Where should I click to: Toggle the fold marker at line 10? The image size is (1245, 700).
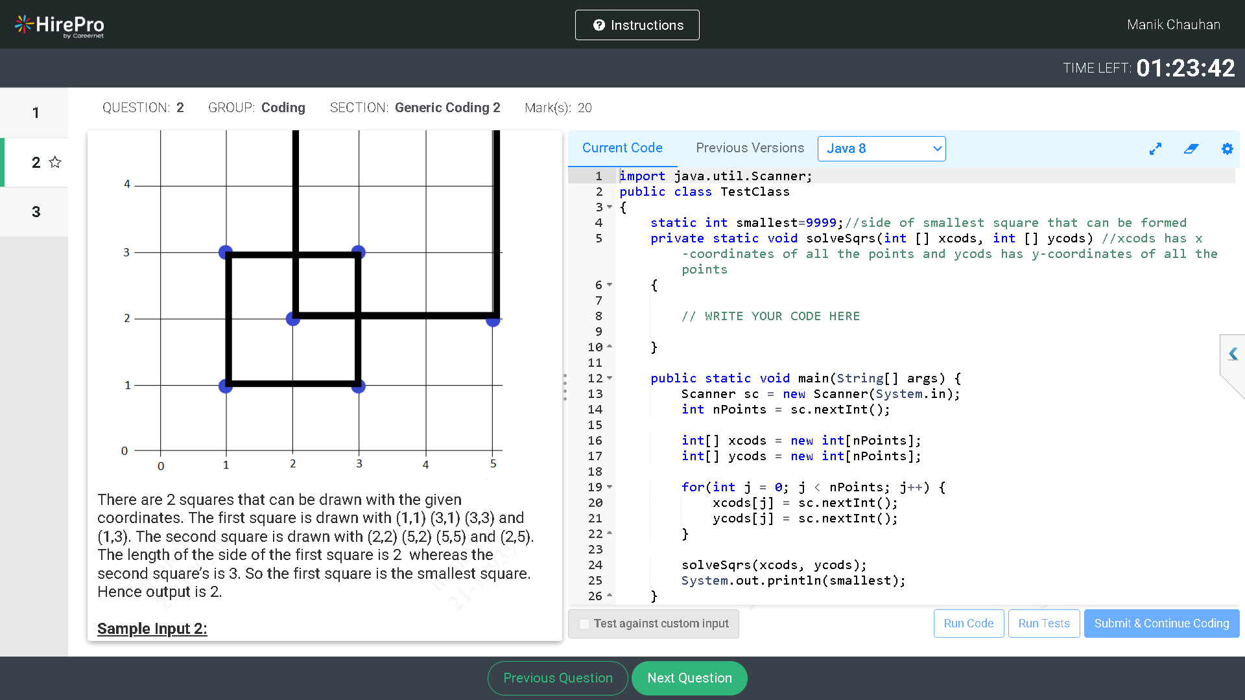click(x=610, y=347)
